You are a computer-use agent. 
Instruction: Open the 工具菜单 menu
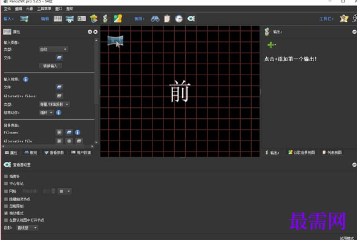(44, 8)
